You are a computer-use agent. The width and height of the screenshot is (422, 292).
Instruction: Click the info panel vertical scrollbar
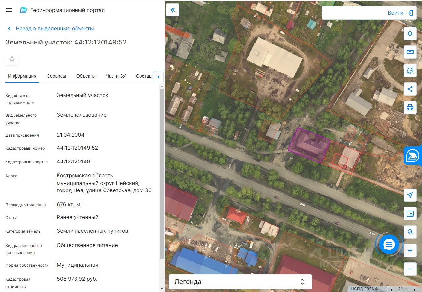coord(162,174)
